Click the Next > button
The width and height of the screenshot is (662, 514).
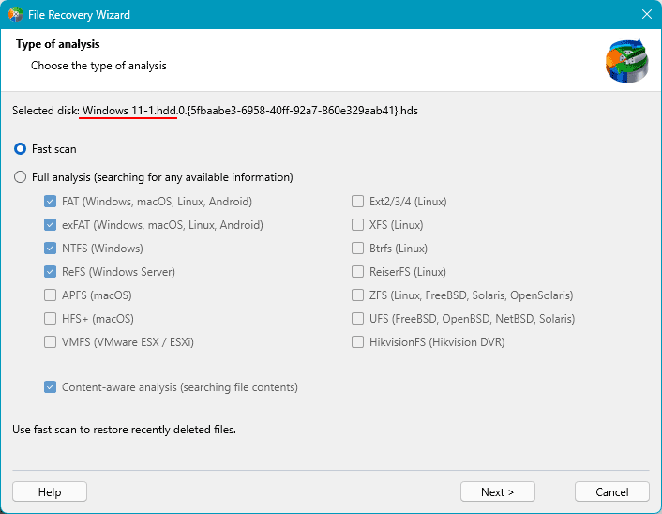[498, 491]
